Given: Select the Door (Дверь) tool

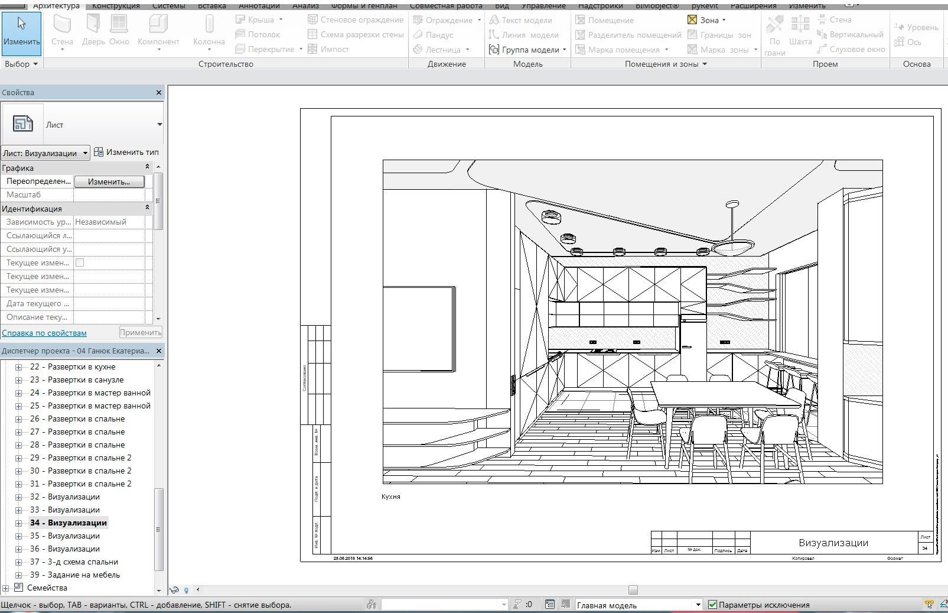Looking at the screenshot, I should point(93,31).
